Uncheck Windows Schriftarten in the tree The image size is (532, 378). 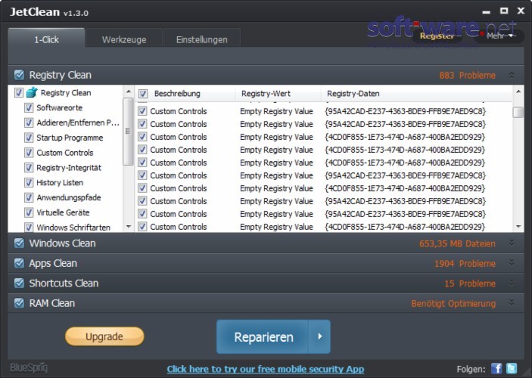29,227
